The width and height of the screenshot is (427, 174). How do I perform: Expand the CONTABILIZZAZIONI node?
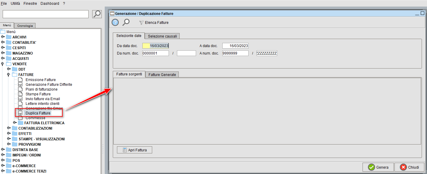9,128
